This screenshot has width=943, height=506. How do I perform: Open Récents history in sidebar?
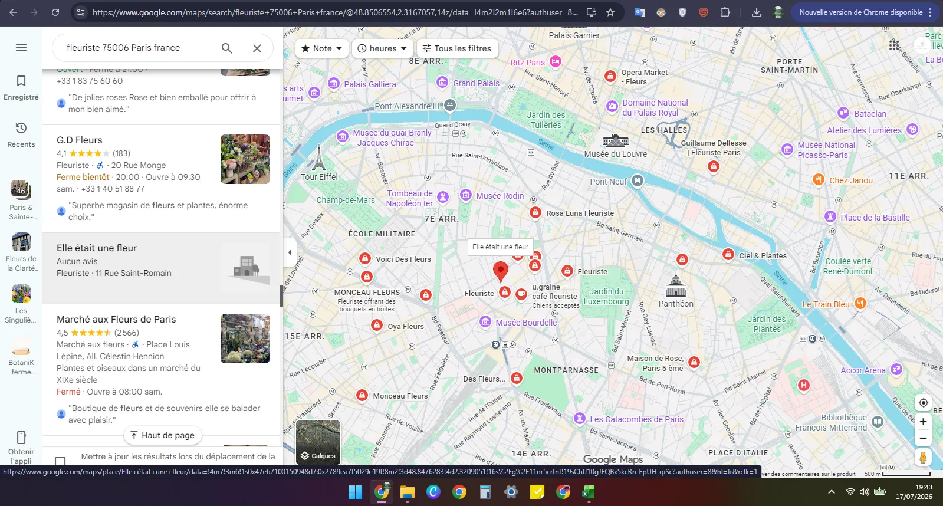point(21,135)
